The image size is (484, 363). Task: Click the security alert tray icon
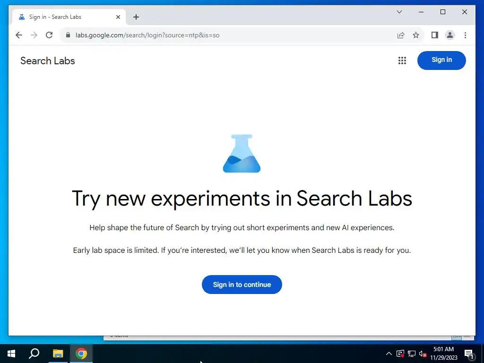tap(400, 354)
